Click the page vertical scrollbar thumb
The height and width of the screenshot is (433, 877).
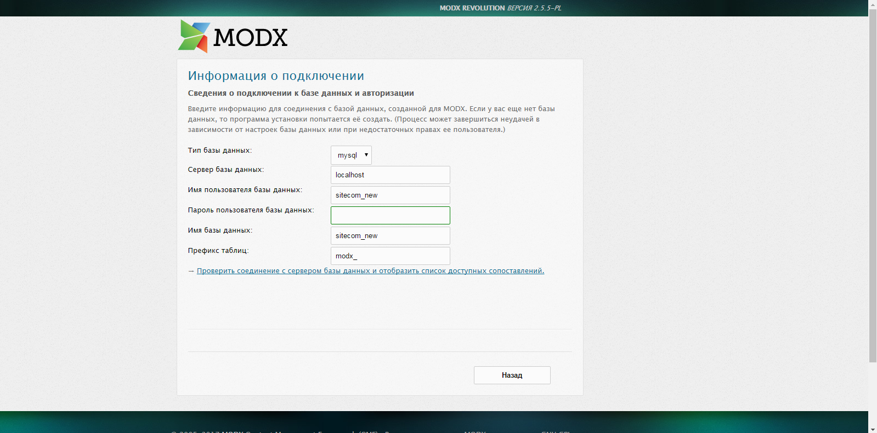[x=873, y=186]
